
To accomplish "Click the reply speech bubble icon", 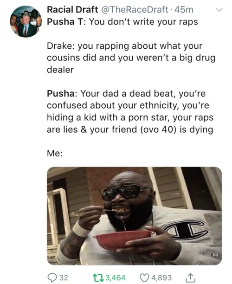I will click(52, 278).
